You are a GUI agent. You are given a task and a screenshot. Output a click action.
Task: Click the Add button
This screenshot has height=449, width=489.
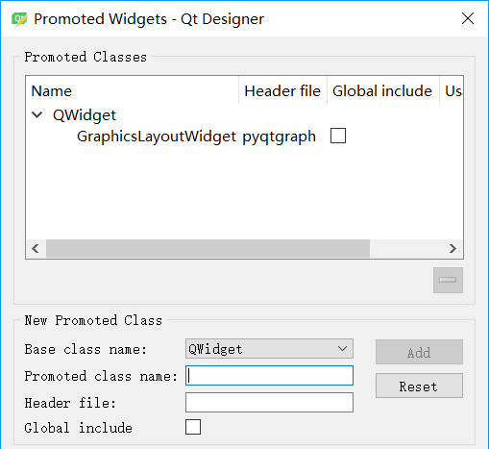pyautogui.click(x=419, y=352)
